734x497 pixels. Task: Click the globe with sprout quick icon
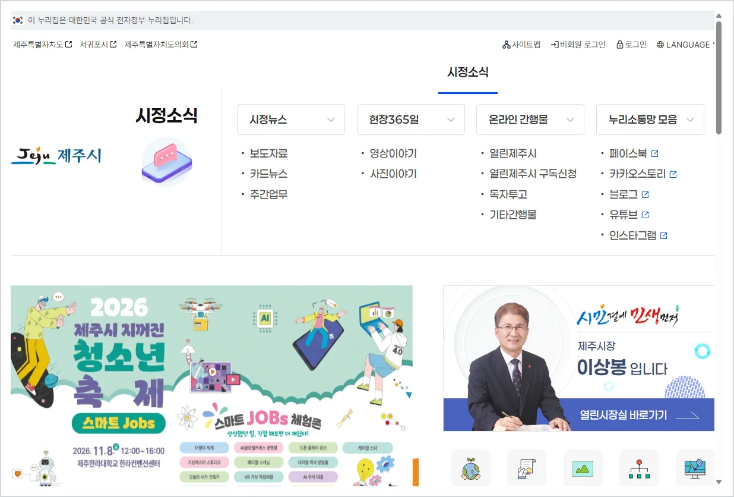(471, 468)
